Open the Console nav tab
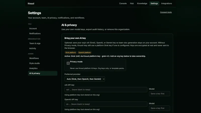 123,4
